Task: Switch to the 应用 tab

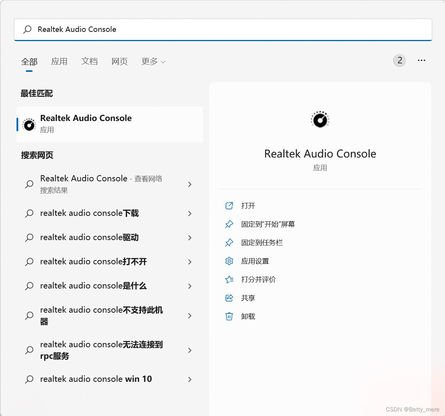Action: tap(59, 61)
